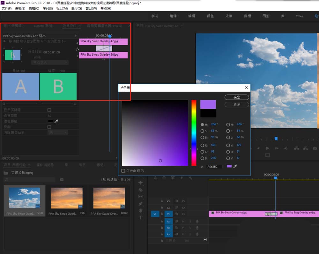Tick the reverse (反向) checkbox

[x=49, y=127]
